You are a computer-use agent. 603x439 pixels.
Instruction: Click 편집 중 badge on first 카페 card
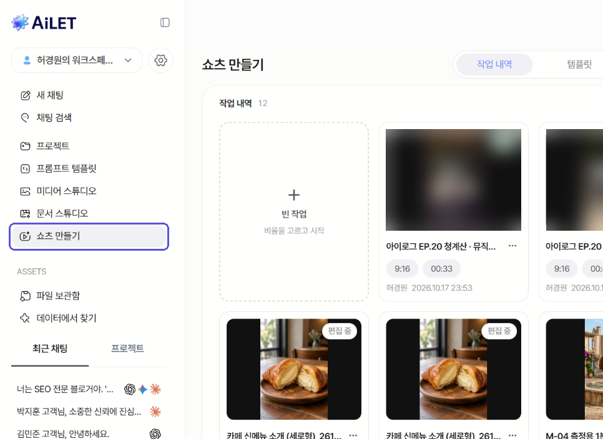click(x=340, y=330)
